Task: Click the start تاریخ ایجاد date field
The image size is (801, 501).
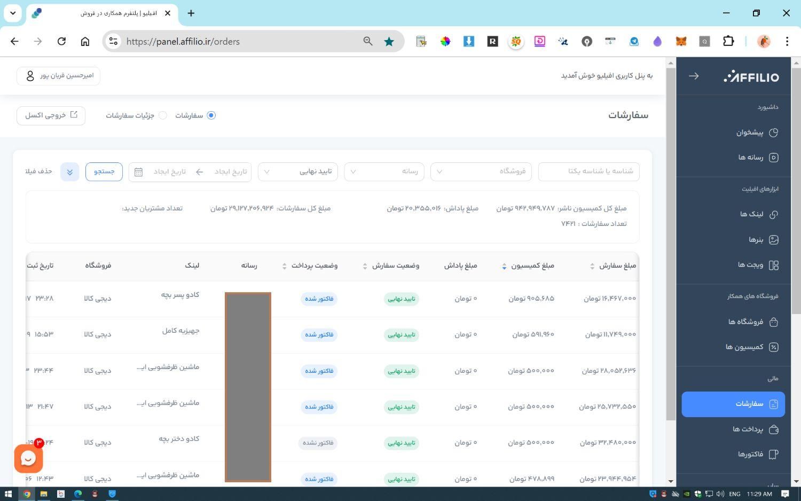Action: [x=230, y=171]
